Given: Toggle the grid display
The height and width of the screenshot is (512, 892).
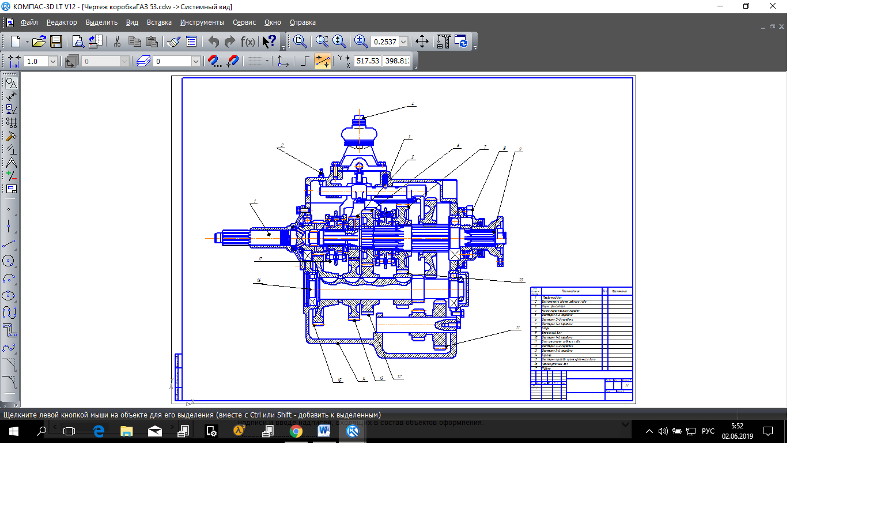Looking at the screenshot, I should [x=255, y=61].
